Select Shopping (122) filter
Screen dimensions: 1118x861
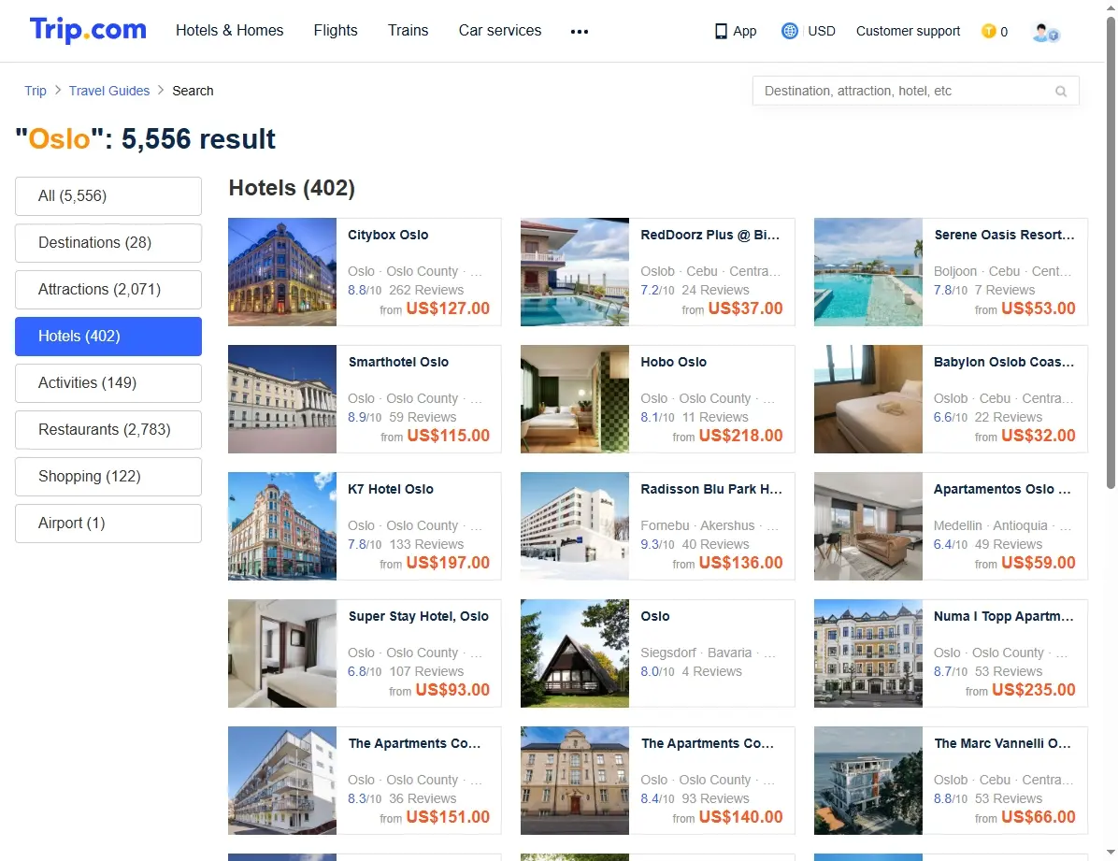click(108, 477)
